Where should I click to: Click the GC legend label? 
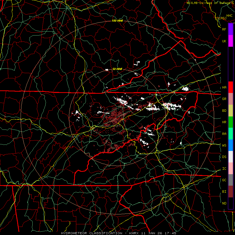pos(224,180)
